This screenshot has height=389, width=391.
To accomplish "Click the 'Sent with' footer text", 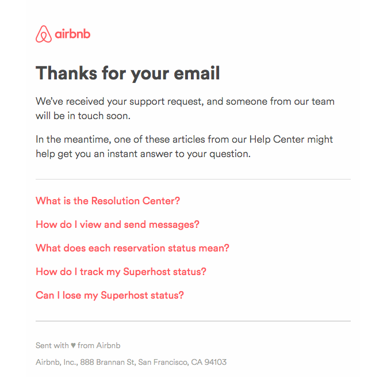I will 52,346.
